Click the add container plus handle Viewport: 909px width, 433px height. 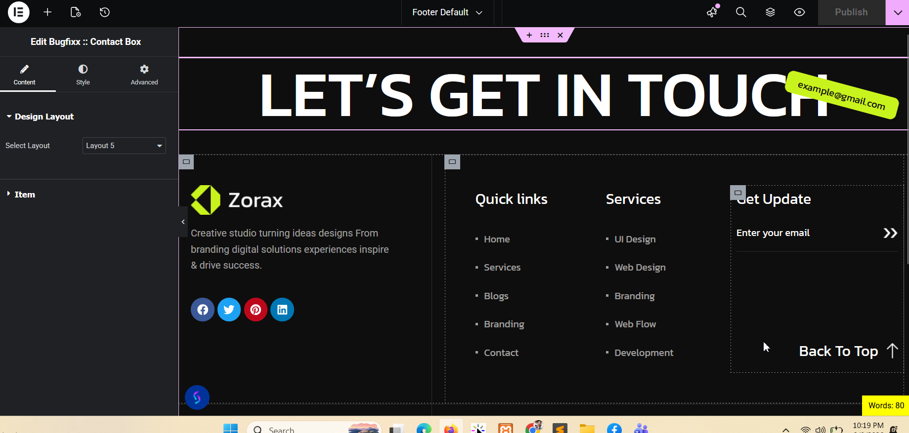pyautogui.click(x=529, y=35)
